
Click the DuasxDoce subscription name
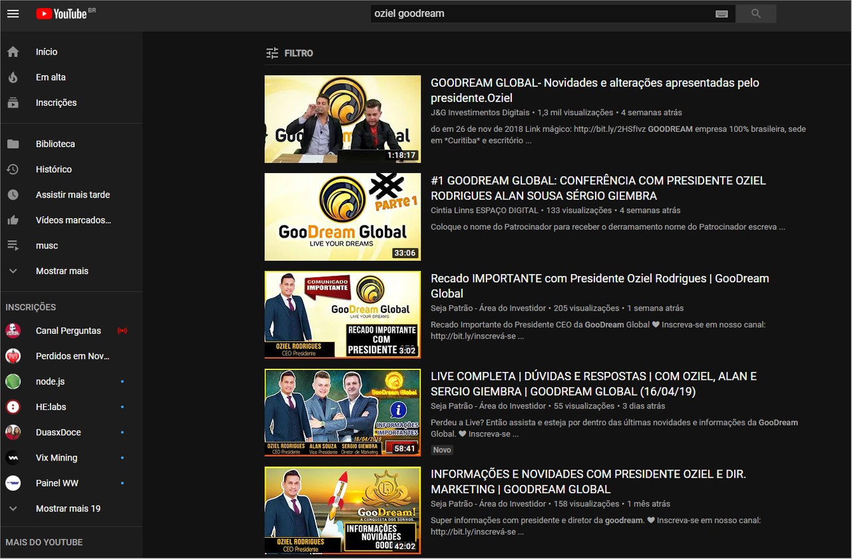click(59, 432)
